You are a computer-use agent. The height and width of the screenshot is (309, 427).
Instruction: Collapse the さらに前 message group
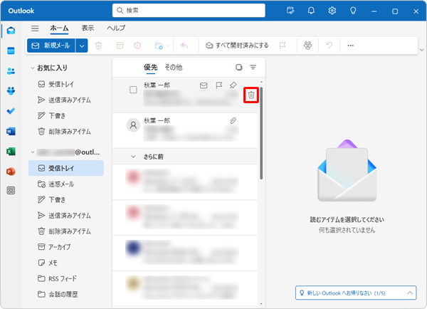[x=133, y=157]
